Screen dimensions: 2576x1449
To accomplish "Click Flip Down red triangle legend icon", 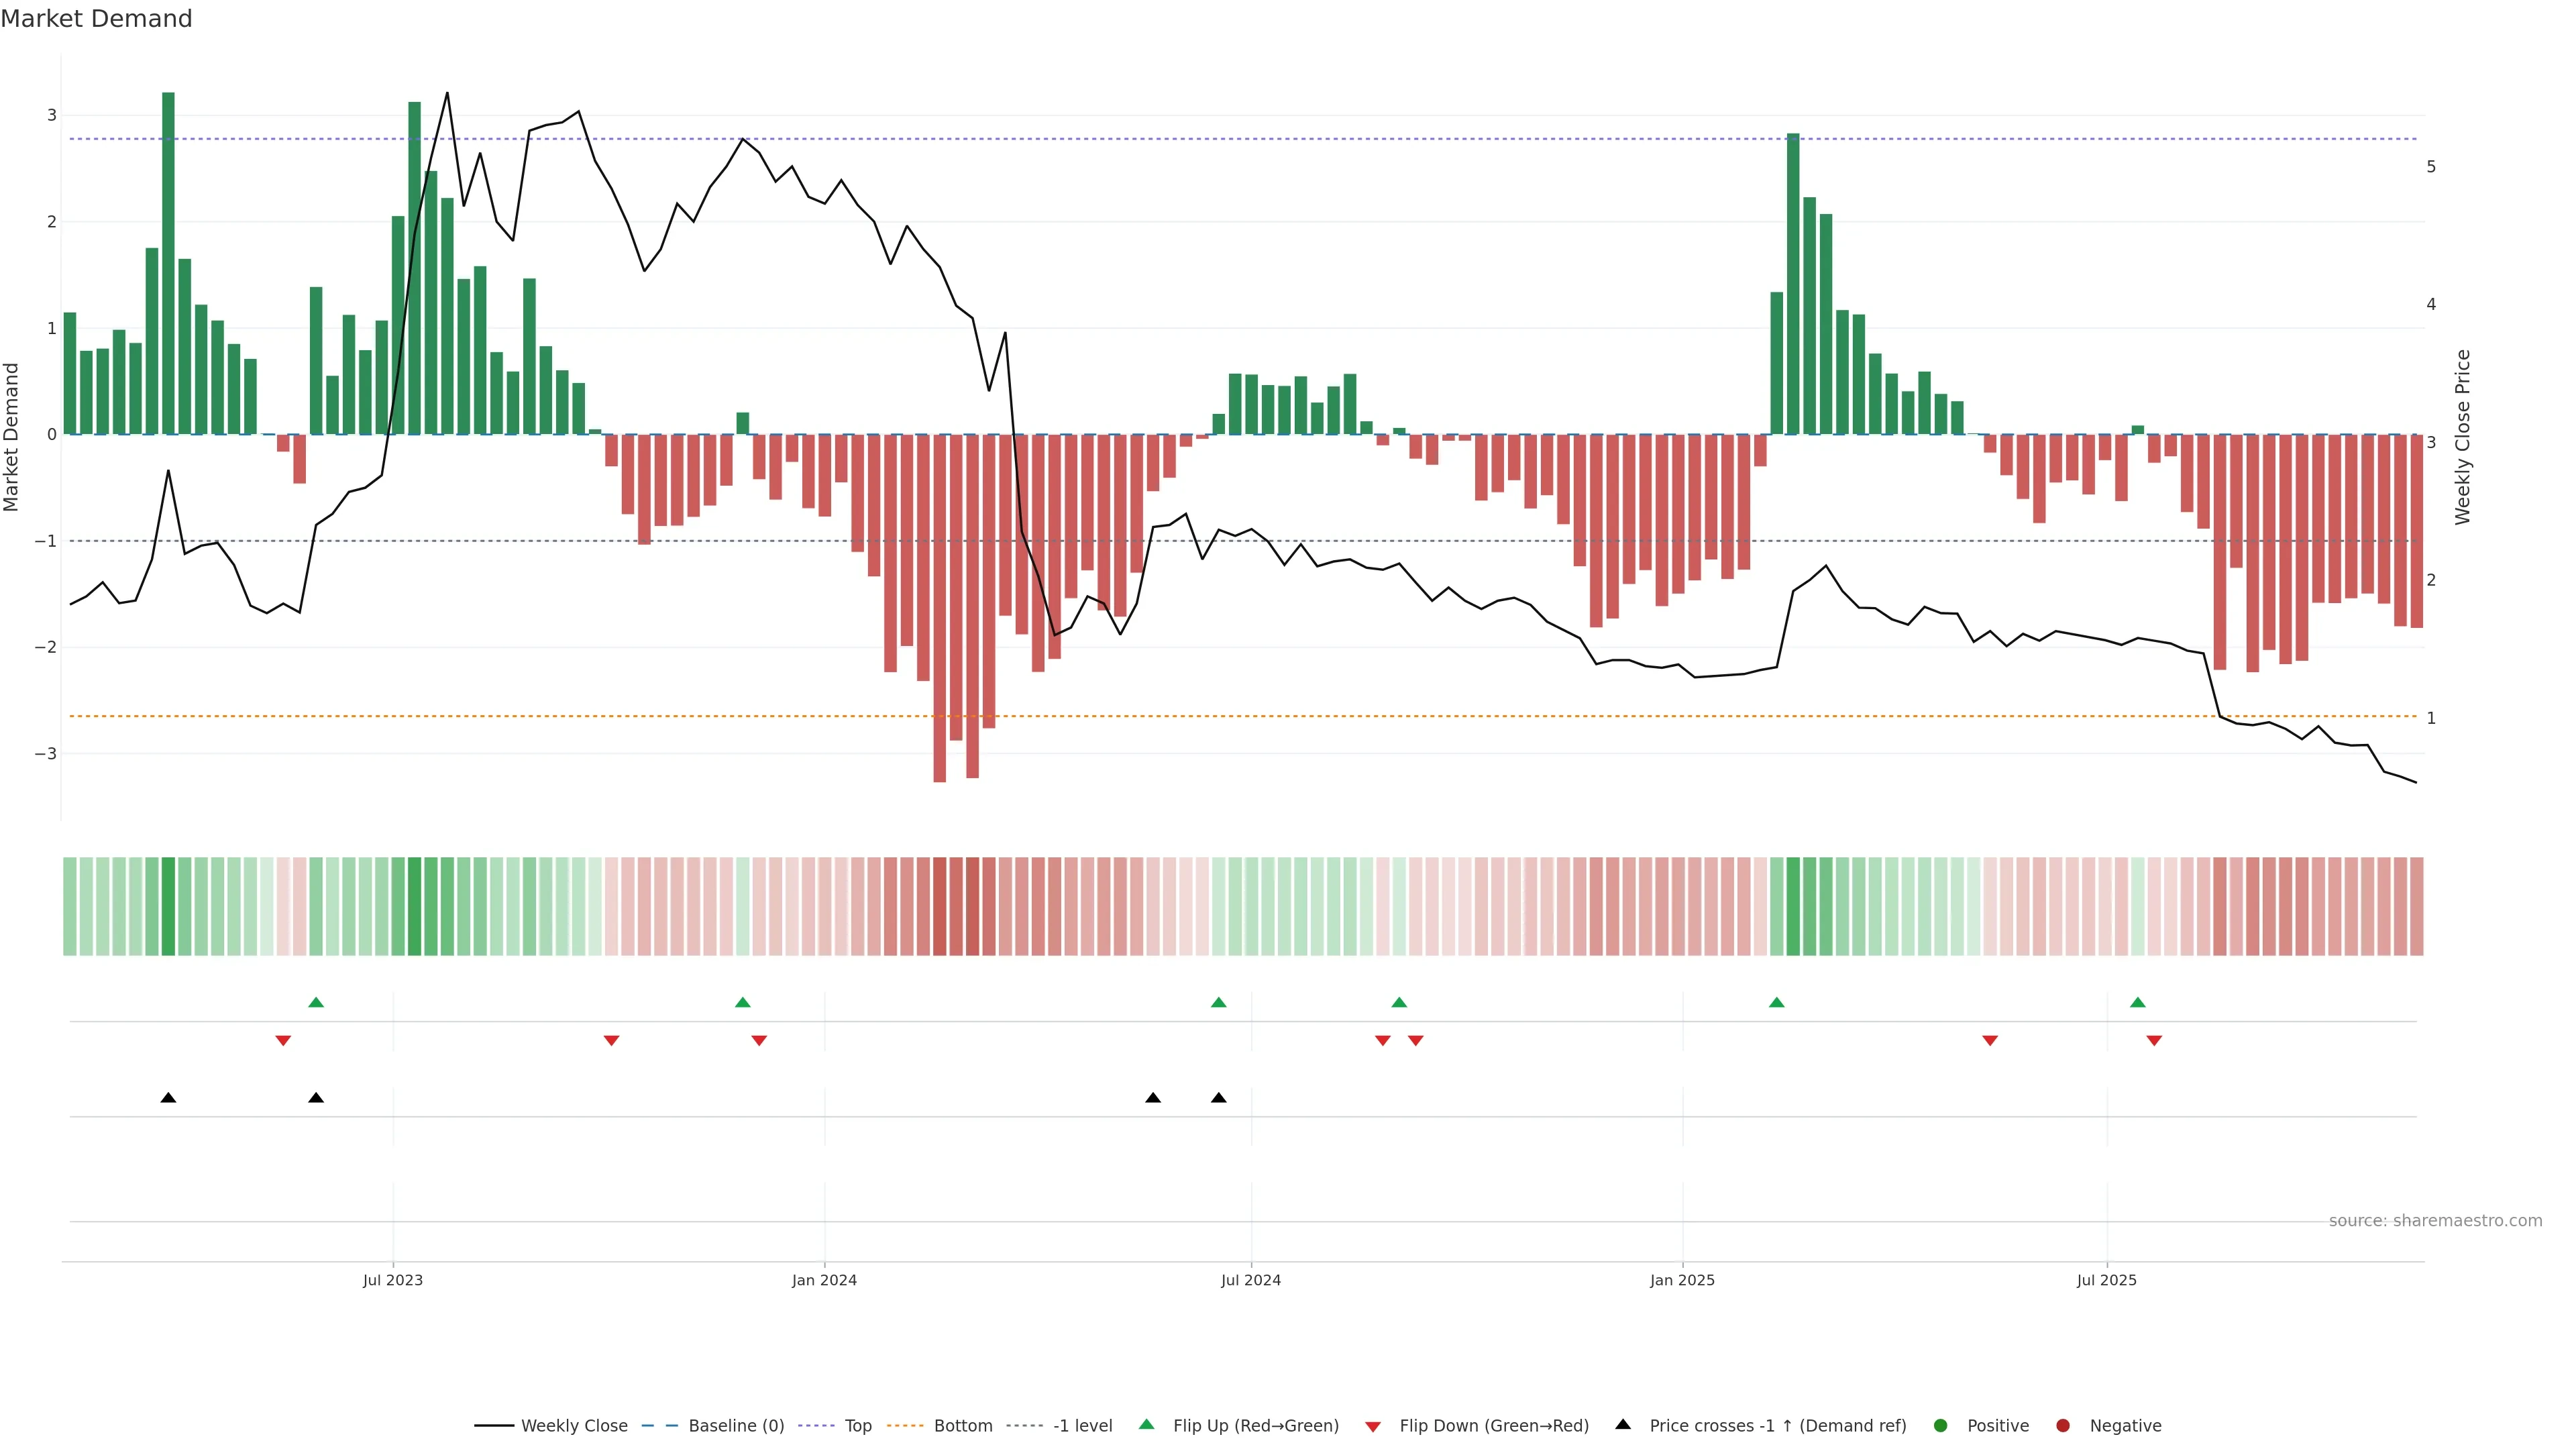I will [x=1373, y=1426].
